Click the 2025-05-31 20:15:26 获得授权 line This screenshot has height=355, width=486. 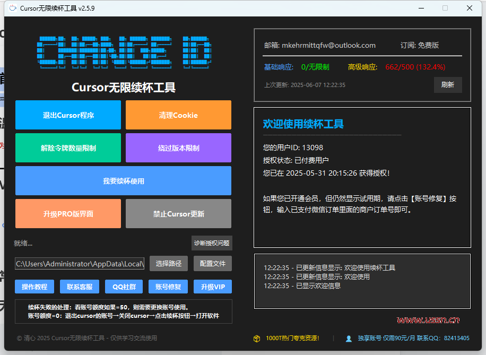click(326, 173)
